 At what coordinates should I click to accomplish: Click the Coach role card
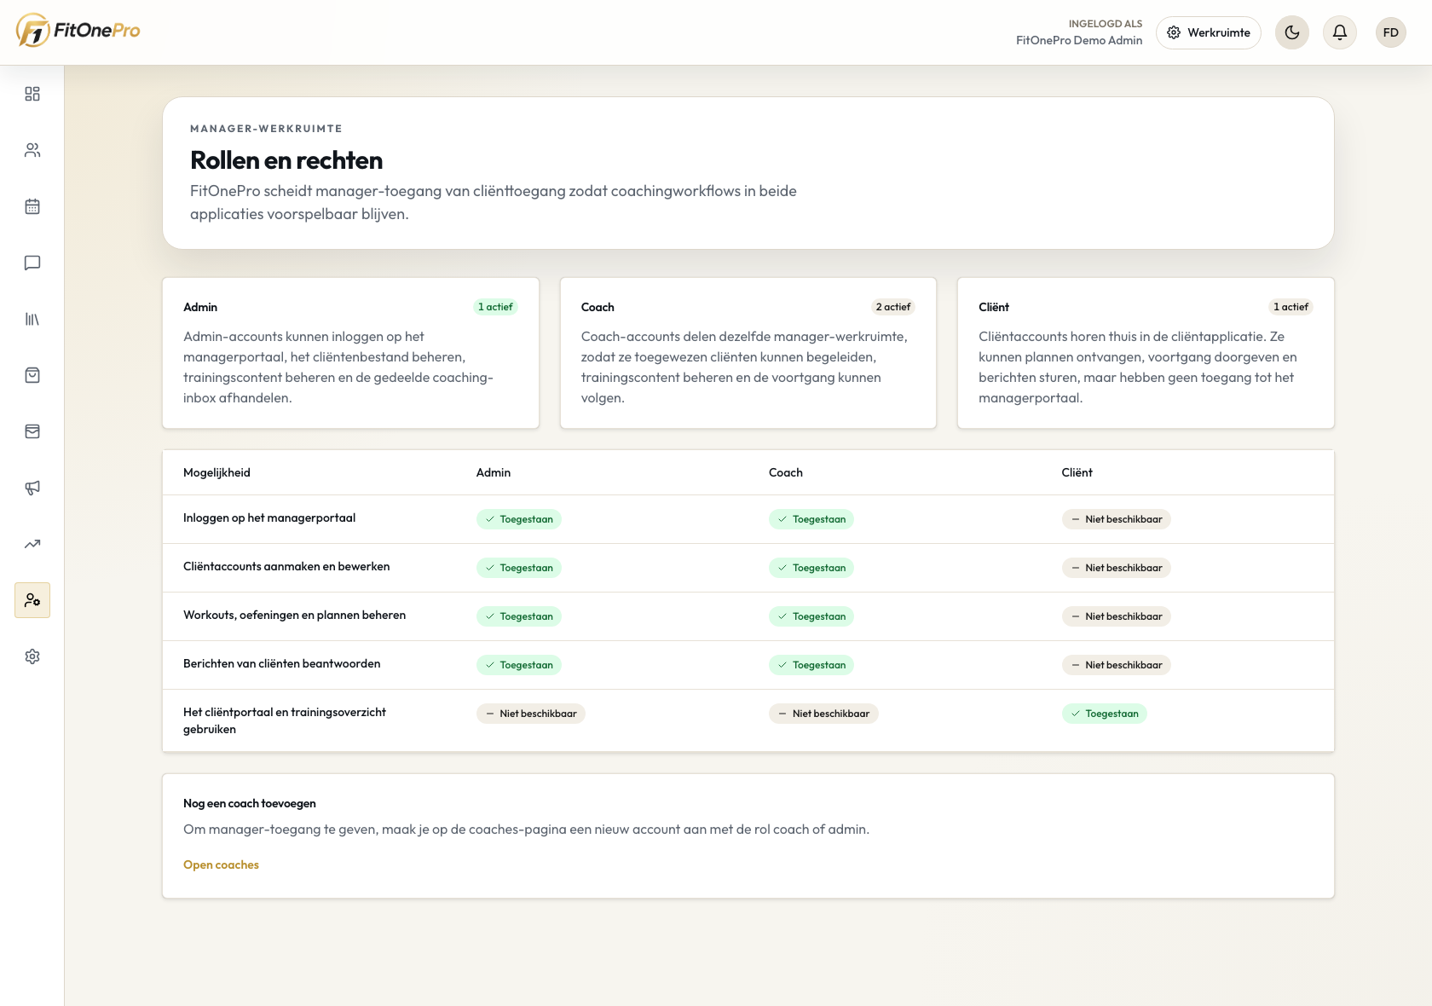coord(748,353)
